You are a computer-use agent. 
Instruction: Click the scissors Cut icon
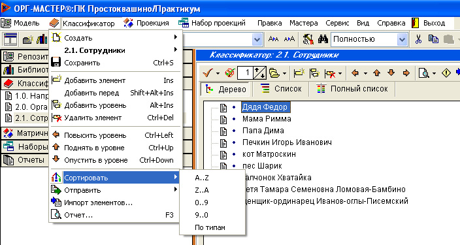pyautogui.click(x=418, y=39)
